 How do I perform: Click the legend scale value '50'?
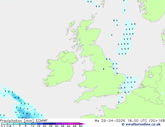(x=80, y=126)
